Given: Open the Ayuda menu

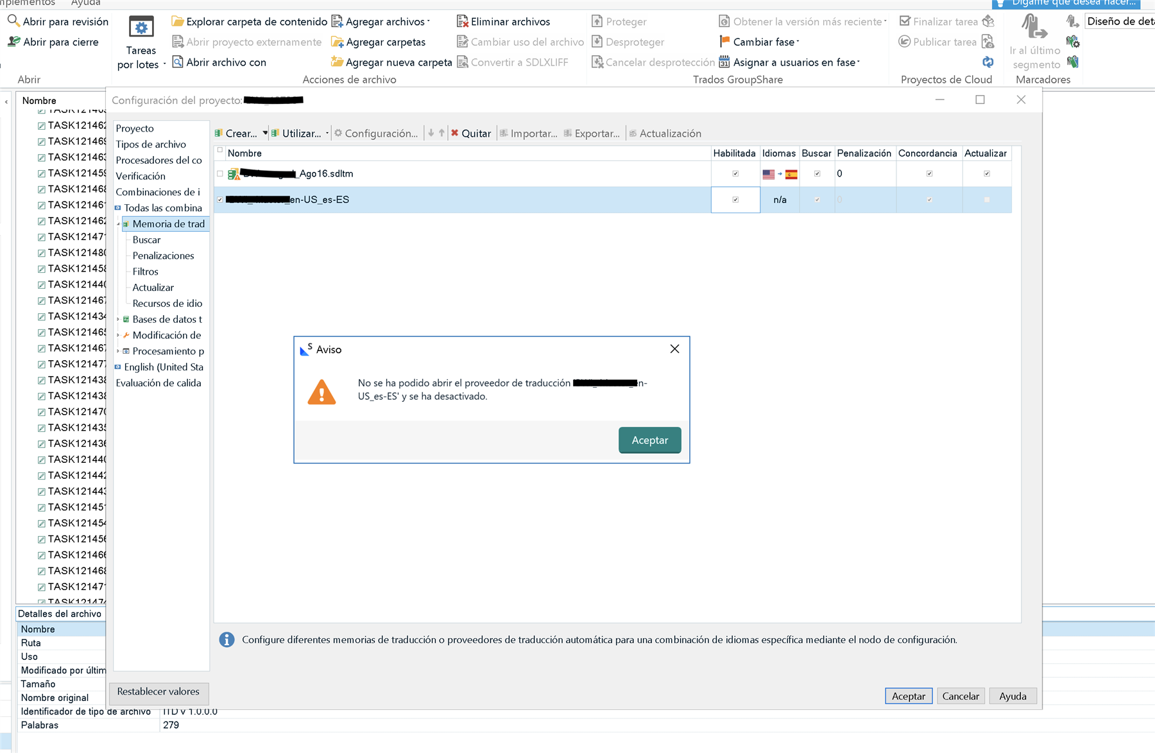Looking at the screenshot, I should (85, 3).
